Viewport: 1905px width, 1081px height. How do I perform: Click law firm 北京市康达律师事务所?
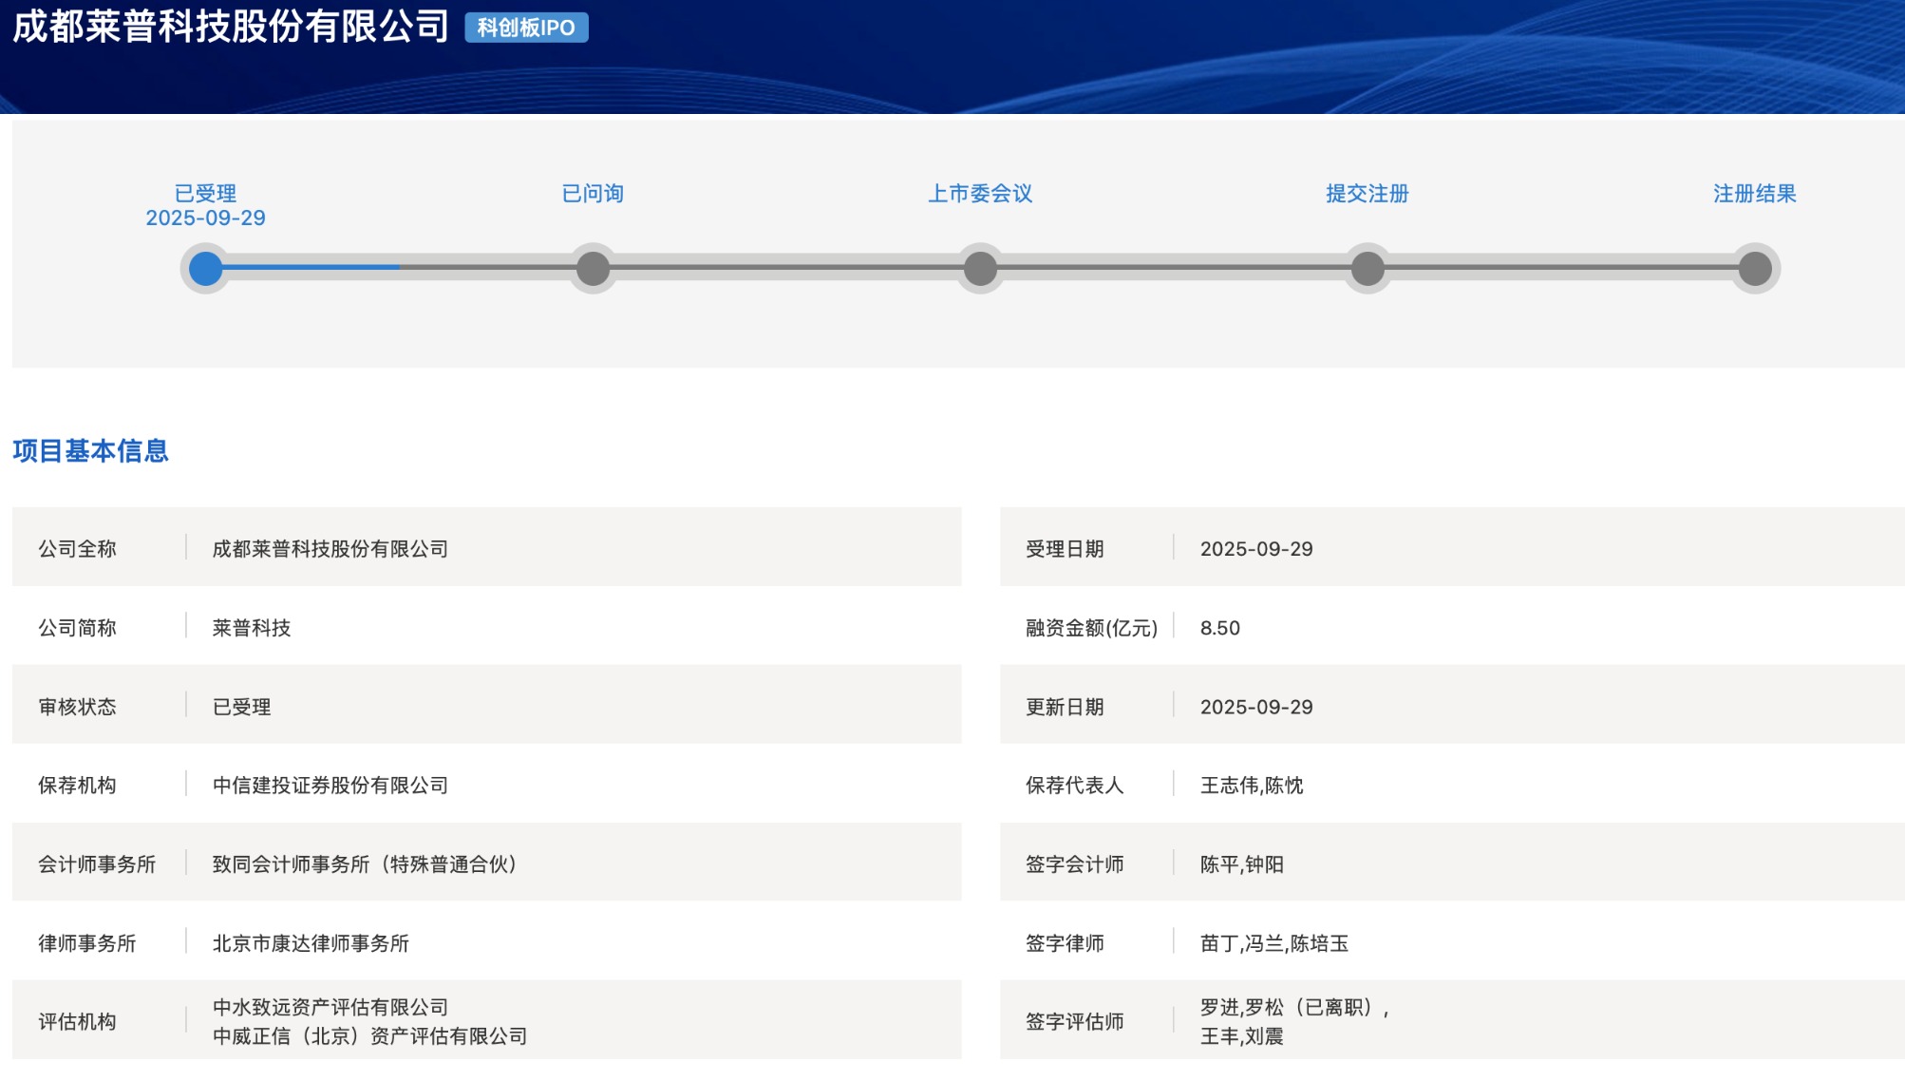[311, 943]
